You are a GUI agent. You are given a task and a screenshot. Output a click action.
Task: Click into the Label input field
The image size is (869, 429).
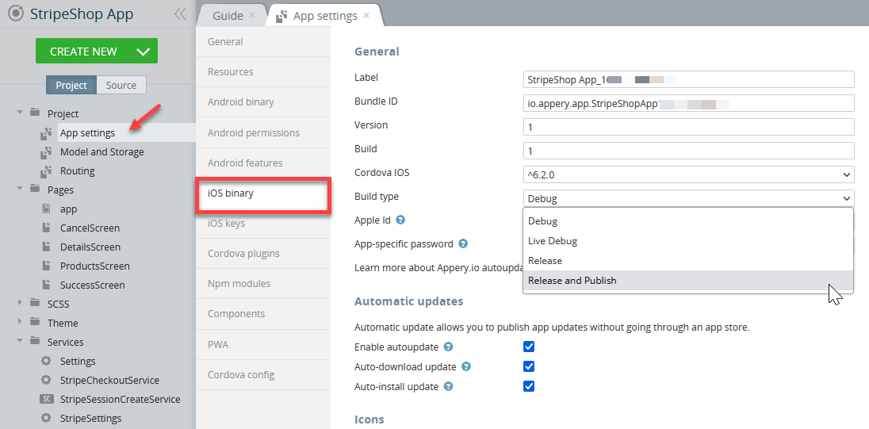pyautogui.click(x=688, y=79)
